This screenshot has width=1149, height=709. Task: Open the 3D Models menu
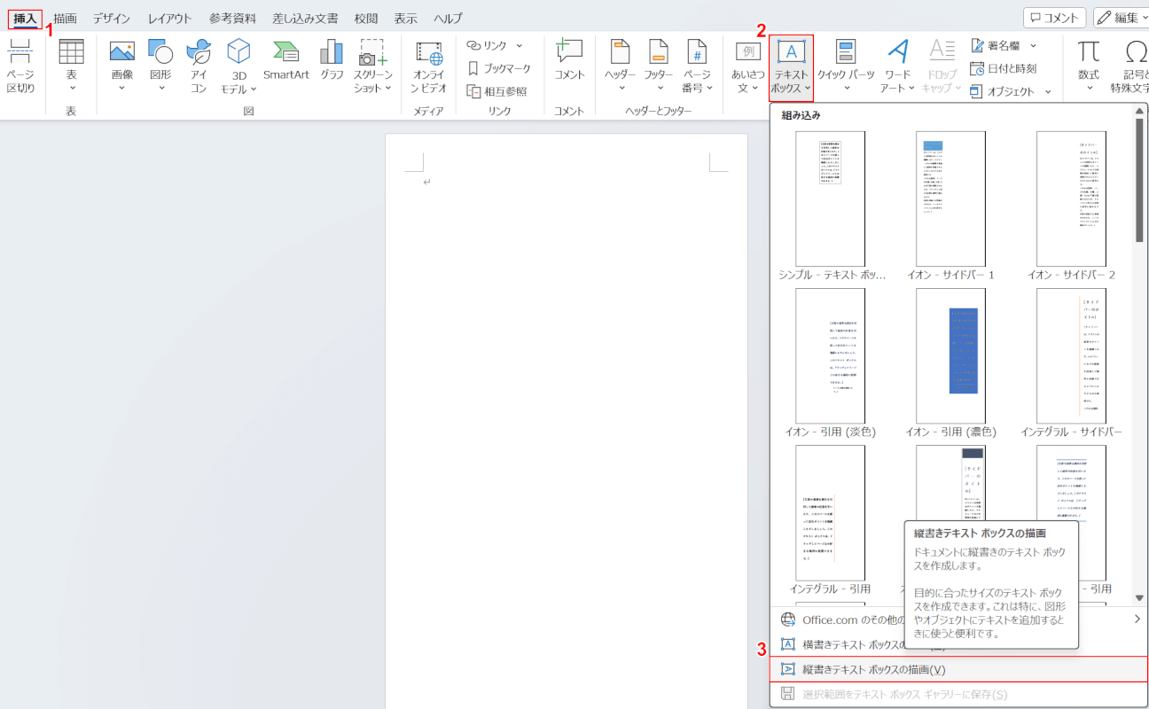click(238, 66)
